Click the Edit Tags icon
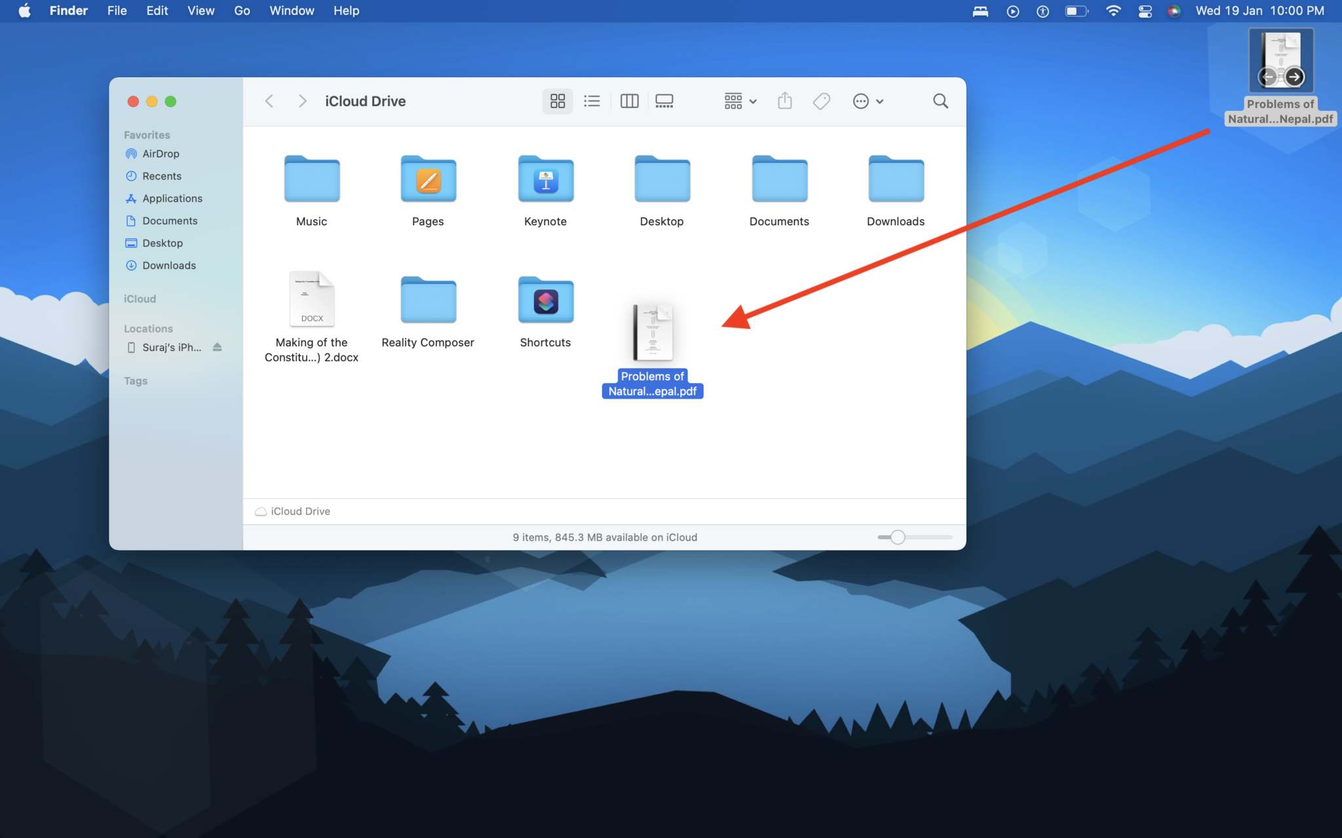Screen dimensions: 1342x838 point(821,101)
